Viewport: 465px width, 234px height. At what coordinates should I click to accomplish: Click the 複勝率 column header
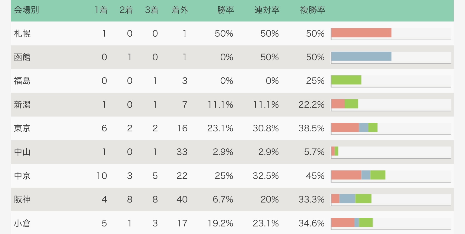(x=313, y=10)
